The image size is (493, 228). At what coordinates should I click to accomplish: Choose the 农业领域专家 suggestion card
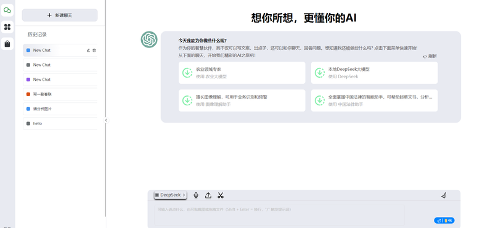(x=242, y=73)
